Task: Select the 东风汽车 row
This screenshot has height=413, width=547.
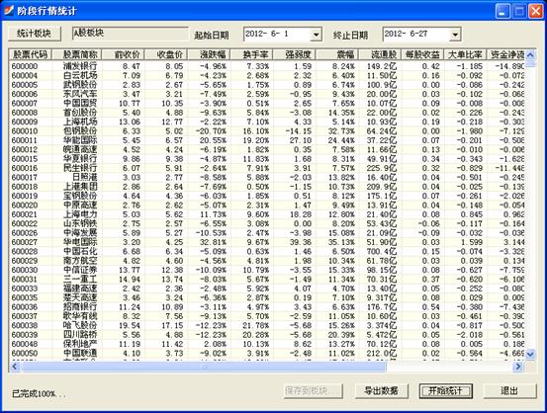Action: [x=267, y=94]
